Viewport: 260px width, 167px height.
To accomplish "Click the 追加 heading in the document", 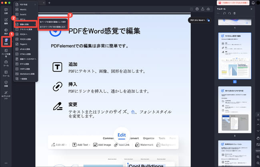I will (73, 64).
